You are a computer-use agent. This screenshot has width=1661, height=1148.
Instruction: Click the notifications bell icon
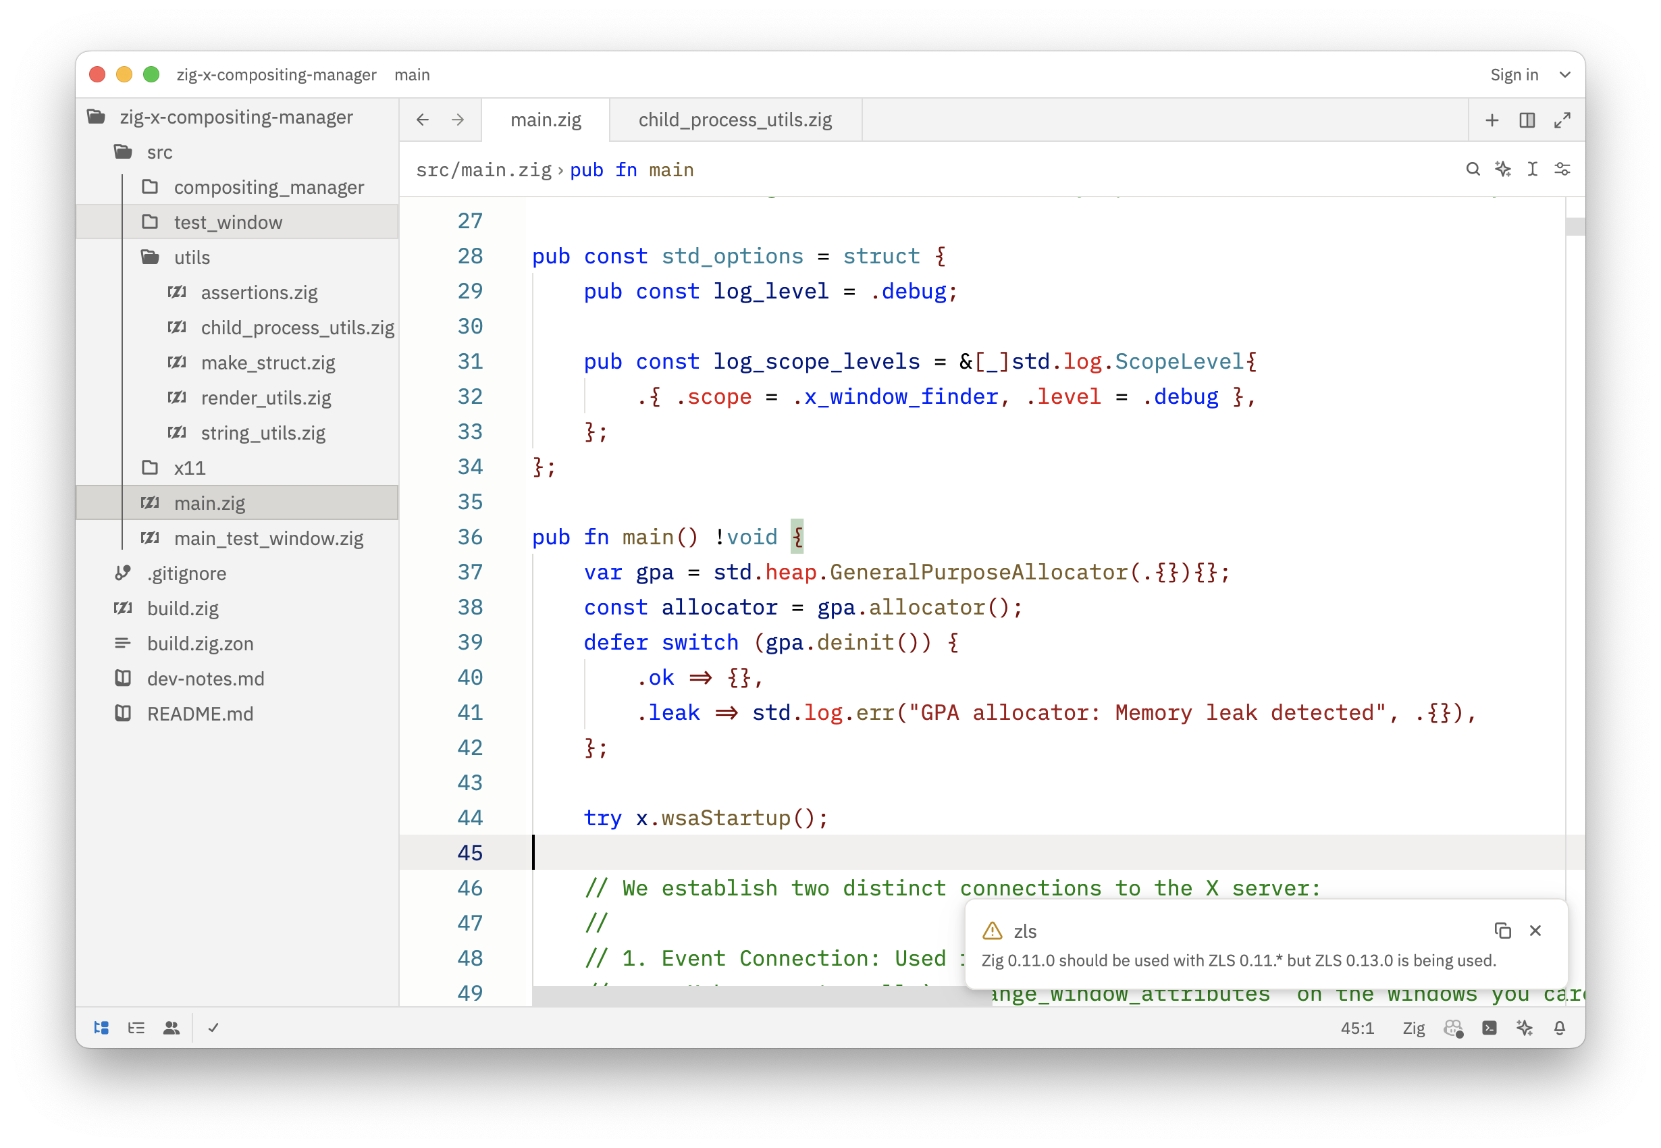[1560, 1028]
